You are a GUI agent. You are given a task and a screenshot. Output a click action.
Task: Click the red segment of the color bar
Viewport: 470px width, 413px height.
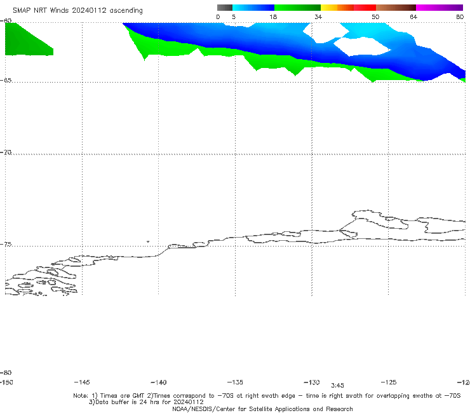(x=365, y=8)
